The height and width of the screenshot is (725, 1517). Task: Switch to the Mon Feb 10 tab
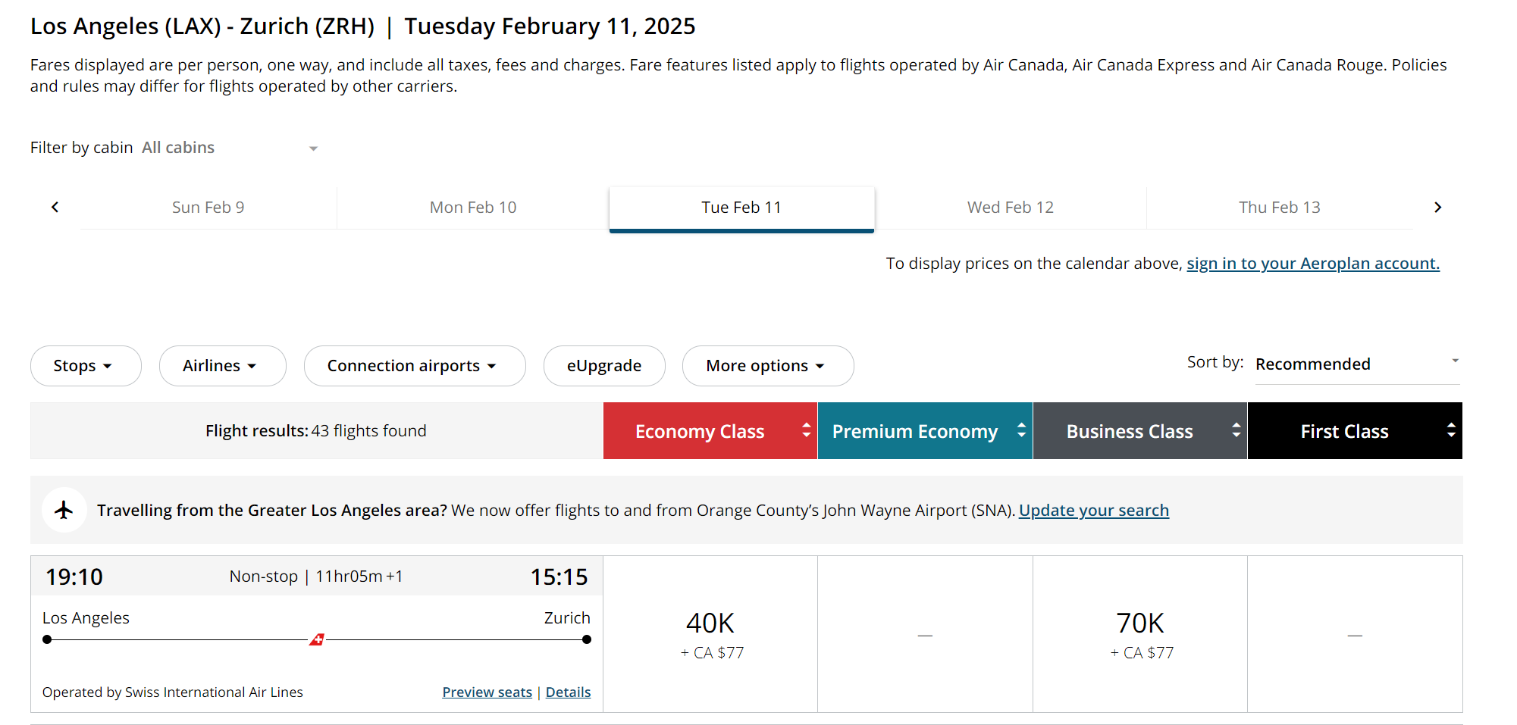[472, 207]
